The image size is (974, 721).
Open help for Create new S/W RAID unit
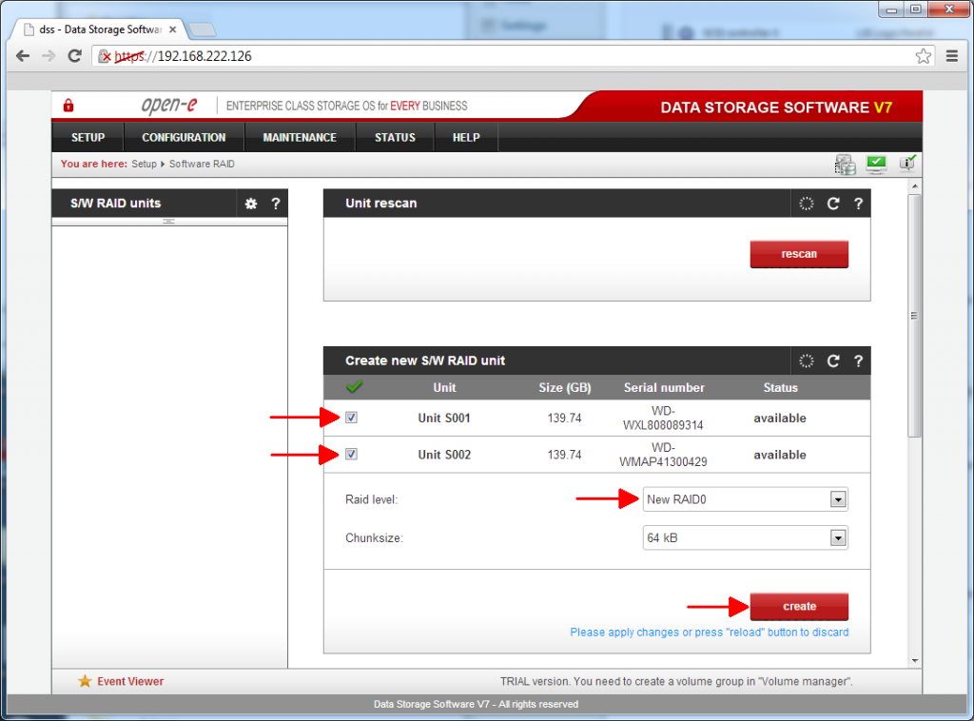[x=857, y=360]
